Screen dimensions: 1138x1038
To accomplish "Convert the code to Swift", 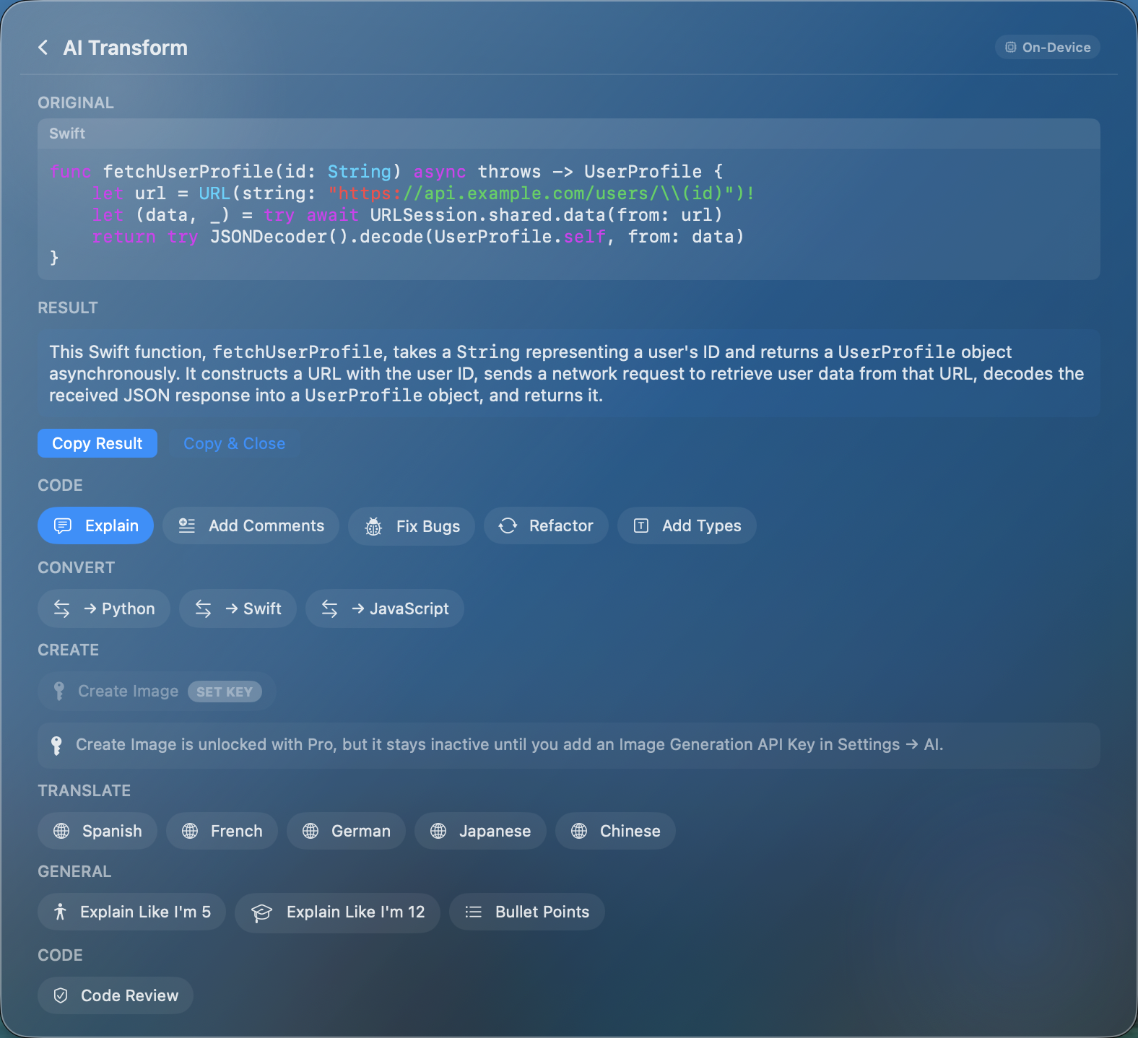I will coord(238,609).
